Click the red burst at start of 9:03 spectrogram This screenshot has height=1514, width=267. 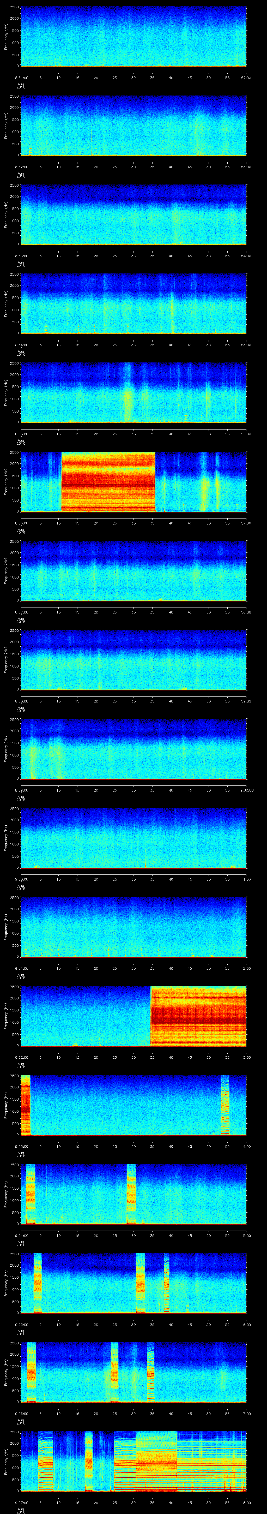25,1104
